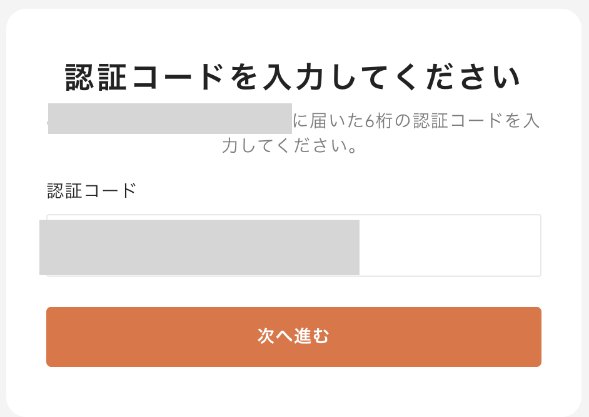
Task: Focus the 認証コード input field
Action: pyautogui.click(x=293, y=245)
